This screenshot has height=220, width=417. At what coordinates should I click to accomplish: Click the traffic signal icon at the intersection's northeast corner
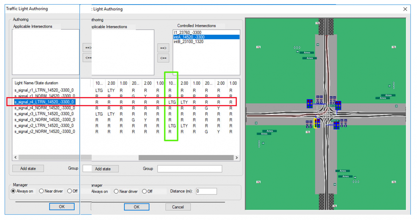(338, 105)
